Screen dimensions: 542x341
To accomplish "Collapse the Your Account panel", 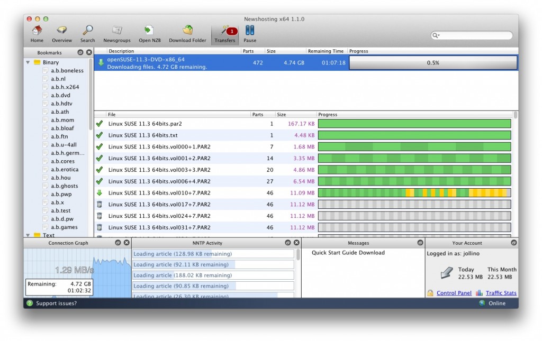I will (514, 243).
